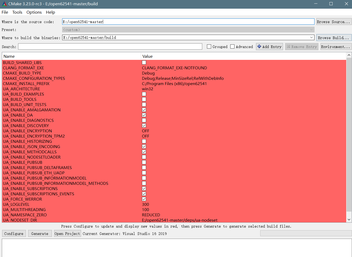Image resolution: width=352 pixels, height=257 pixels.
Task: Click Browse Source button
Action: pos(334,22)
